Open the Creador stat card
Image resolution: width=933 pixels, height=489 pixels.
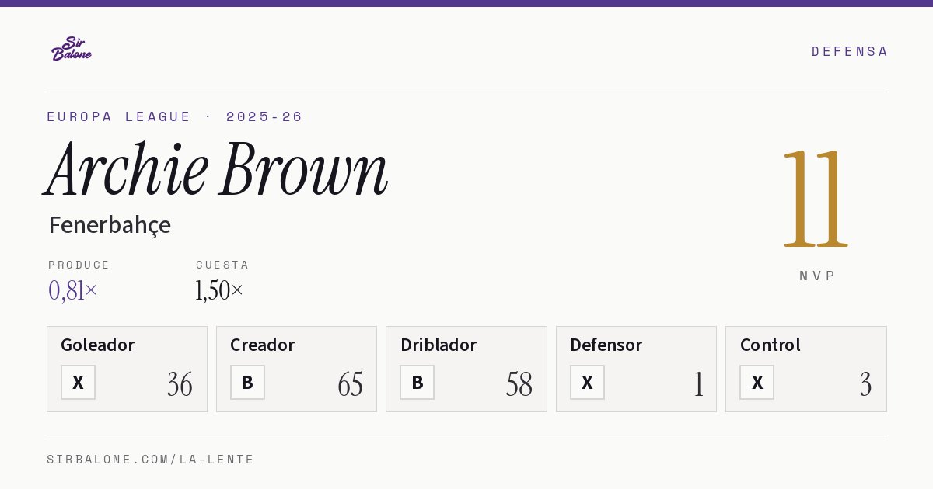tap(296, 369)
